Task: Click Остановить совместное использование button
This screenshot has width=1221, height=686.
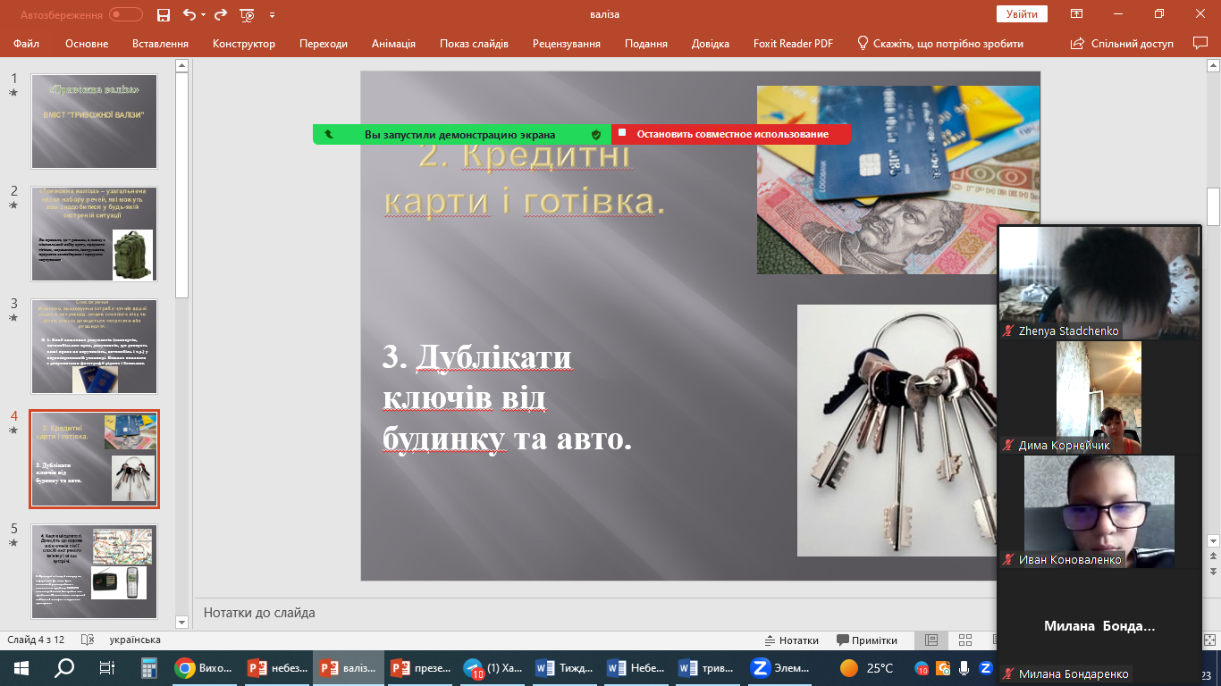Action: pos(731,134)
